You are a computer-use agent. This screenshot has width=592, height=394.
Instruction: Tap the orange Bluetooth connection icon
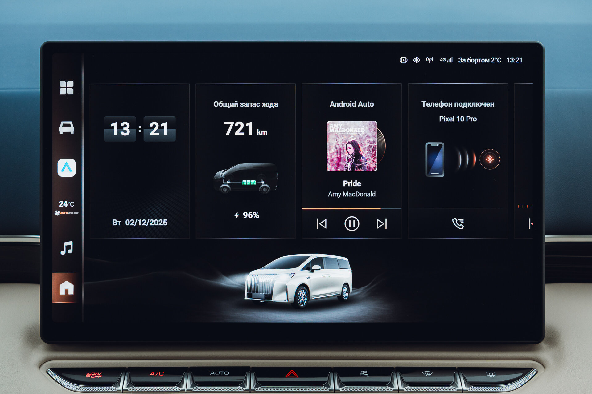pos(490,159)
